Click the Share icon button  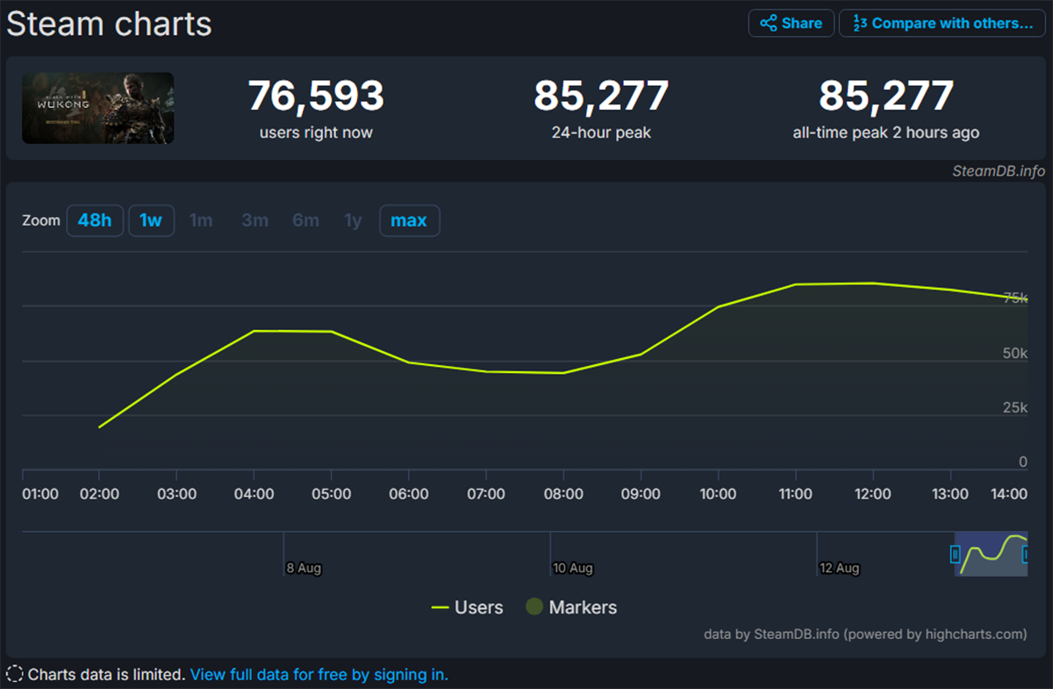pyautogui.click(x=791, y=24)
